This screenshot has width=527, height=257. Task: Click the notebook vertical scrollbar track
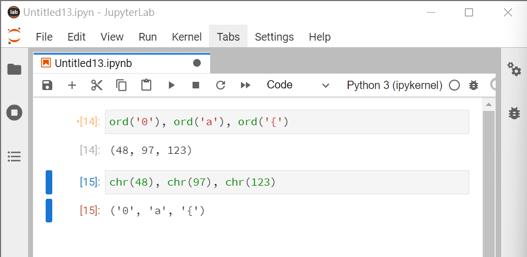click(x=488, y=183)
